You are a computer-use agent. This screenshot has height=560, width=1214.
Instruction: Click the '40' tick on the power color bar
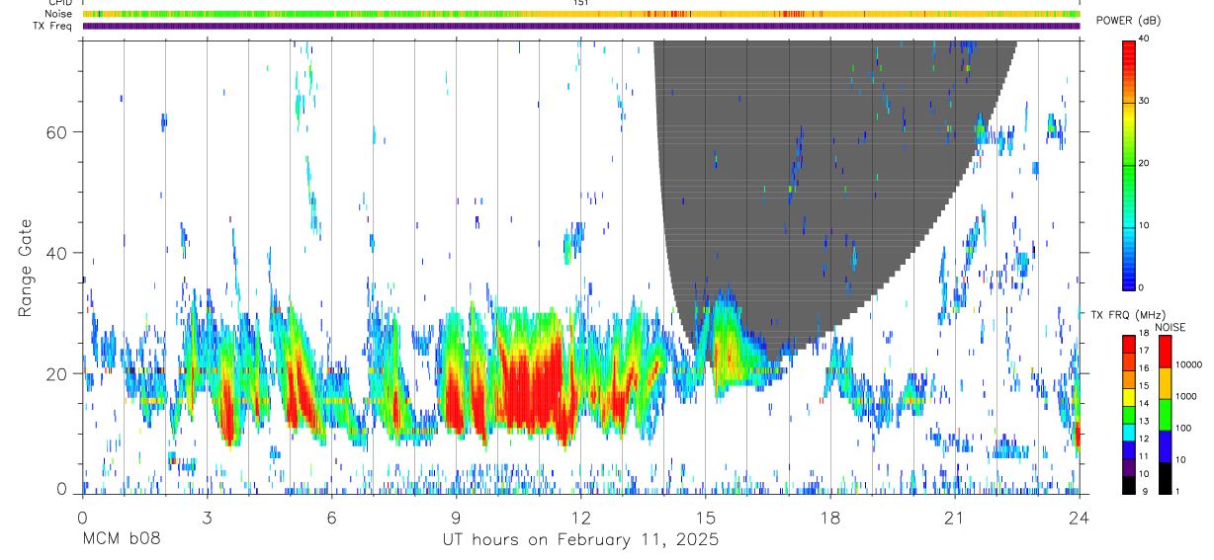tap(1144, 40)
